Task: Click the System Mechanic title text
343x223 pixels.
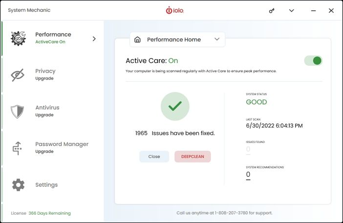Action: coord(29,10)
